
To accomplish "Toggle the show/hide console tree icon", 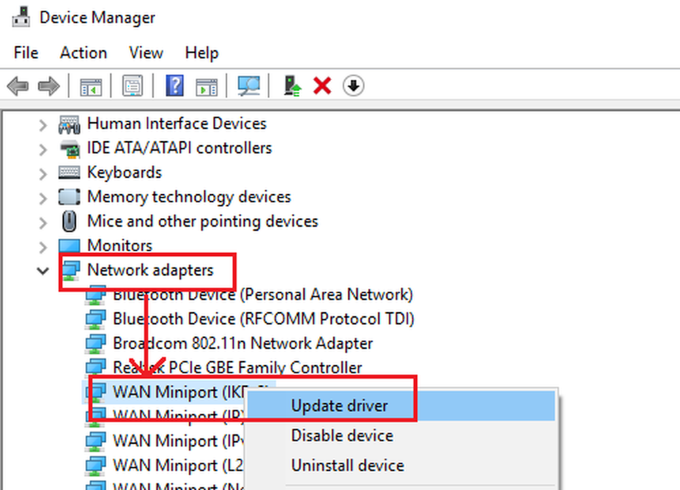I will [90, 86].
